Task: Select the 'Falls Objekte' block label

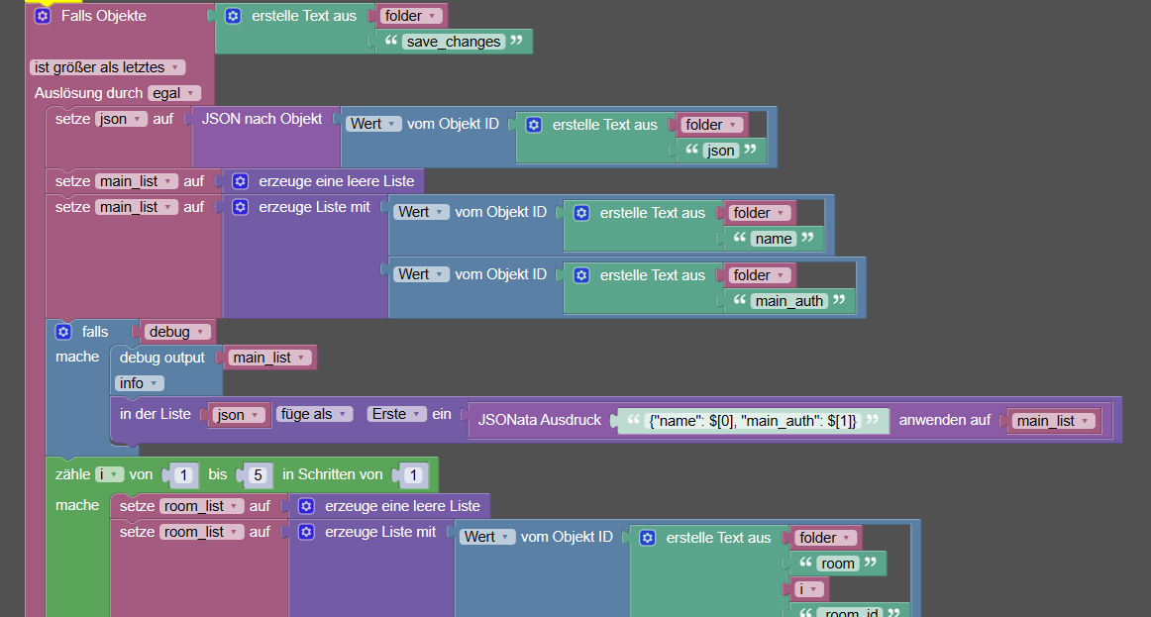Action: pyautogui.click(x=103, y=16)
